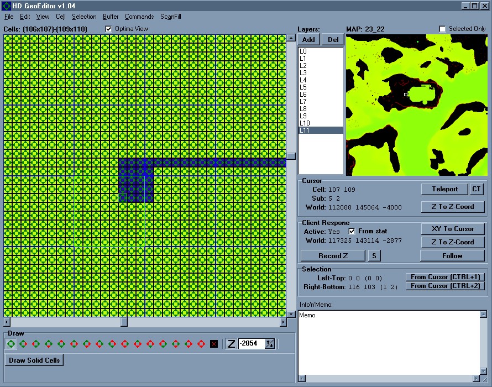This screenshot has height=387, width=492.
Task: Pick the diamond with only left side red
Action: point(36,344)
